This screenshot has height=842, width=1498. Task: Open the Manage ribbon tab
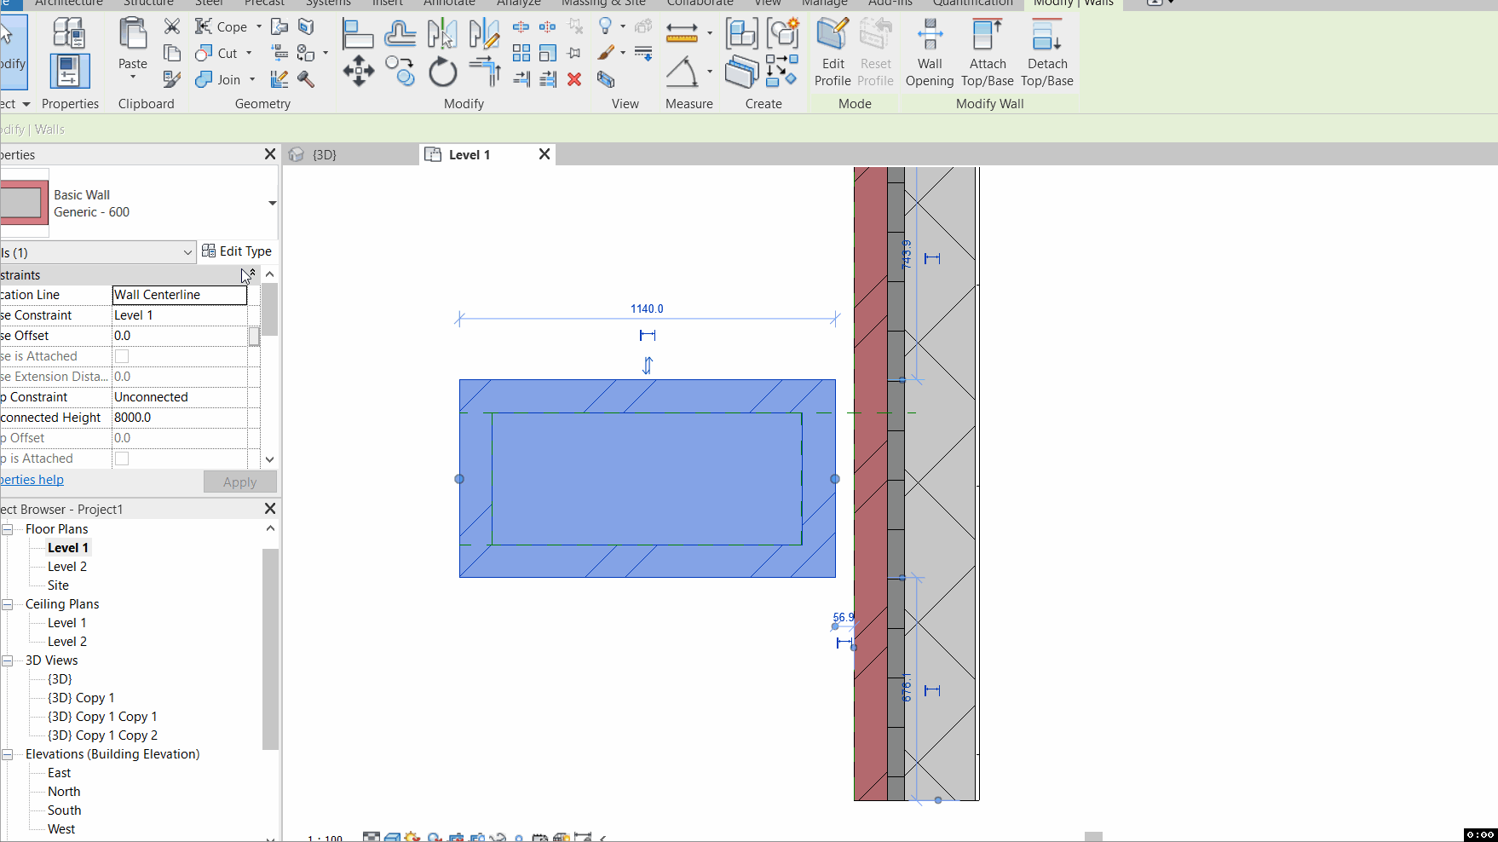(x=824, y=3)
